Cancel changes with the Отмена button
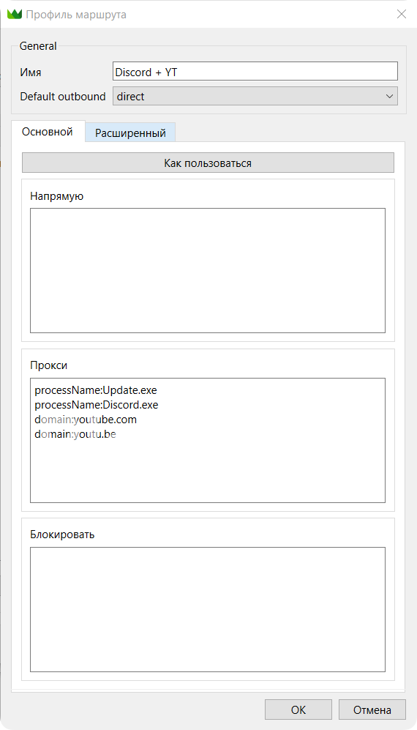Viewport: 417px width, 730px height. pos(372,709)
